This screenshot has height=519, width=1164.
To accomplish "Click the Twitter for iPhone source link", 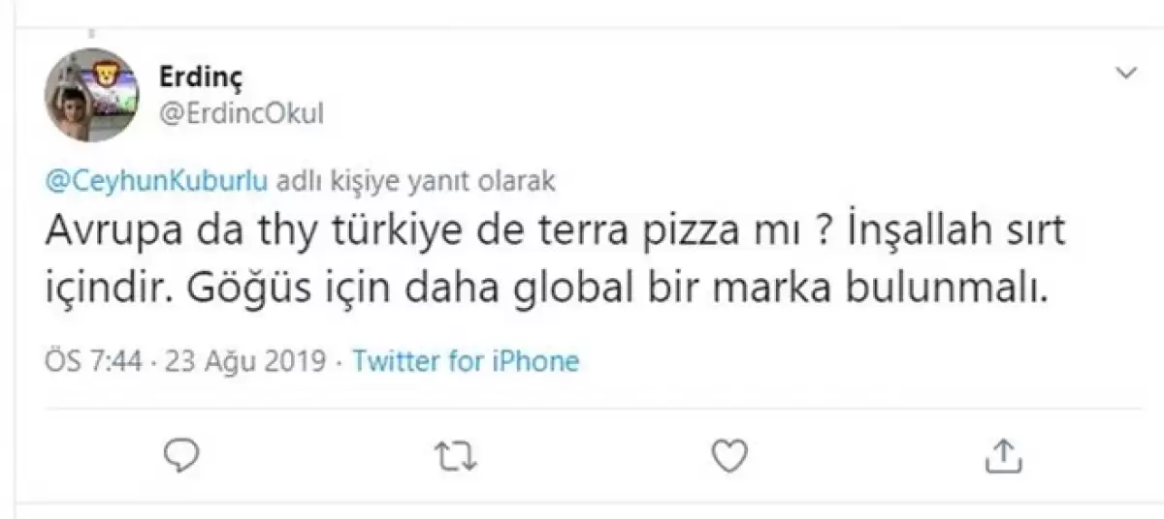I will (x=466, y=362).
